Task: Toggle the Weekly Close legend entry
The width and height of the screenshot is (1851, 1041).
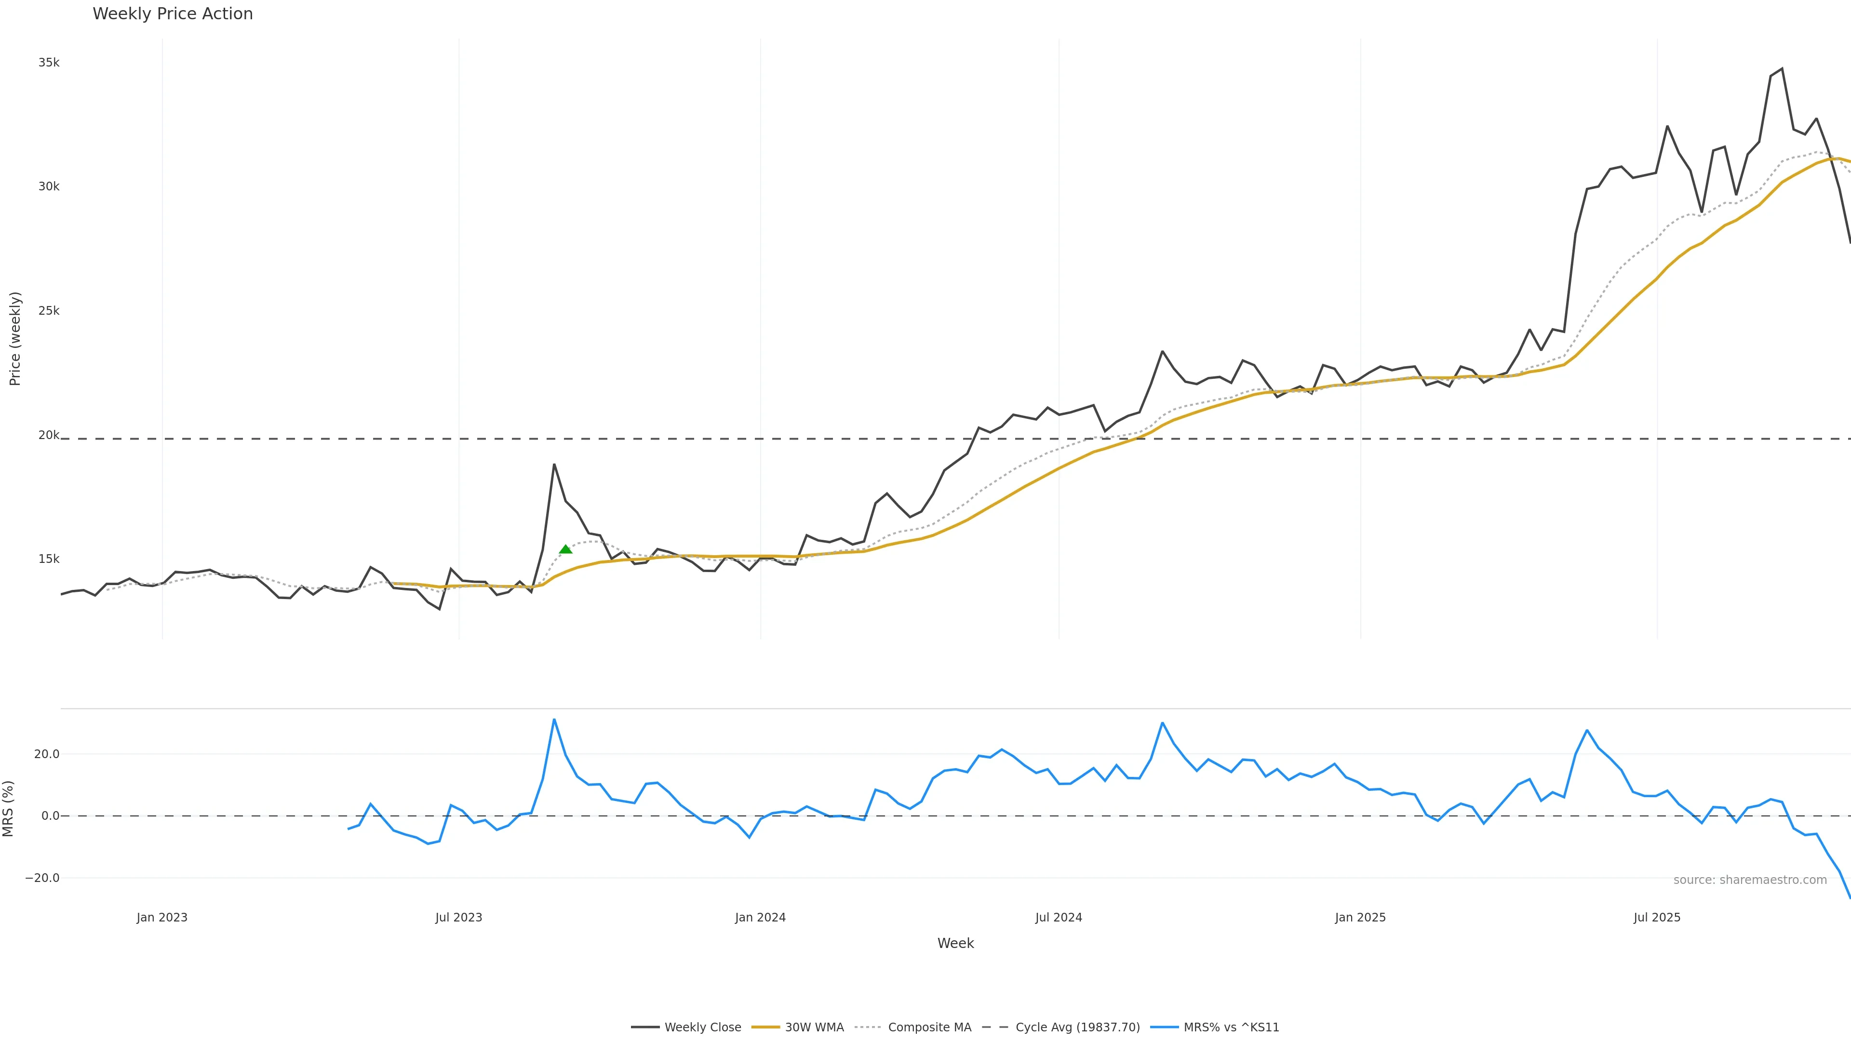Action: coord(702,1028)
